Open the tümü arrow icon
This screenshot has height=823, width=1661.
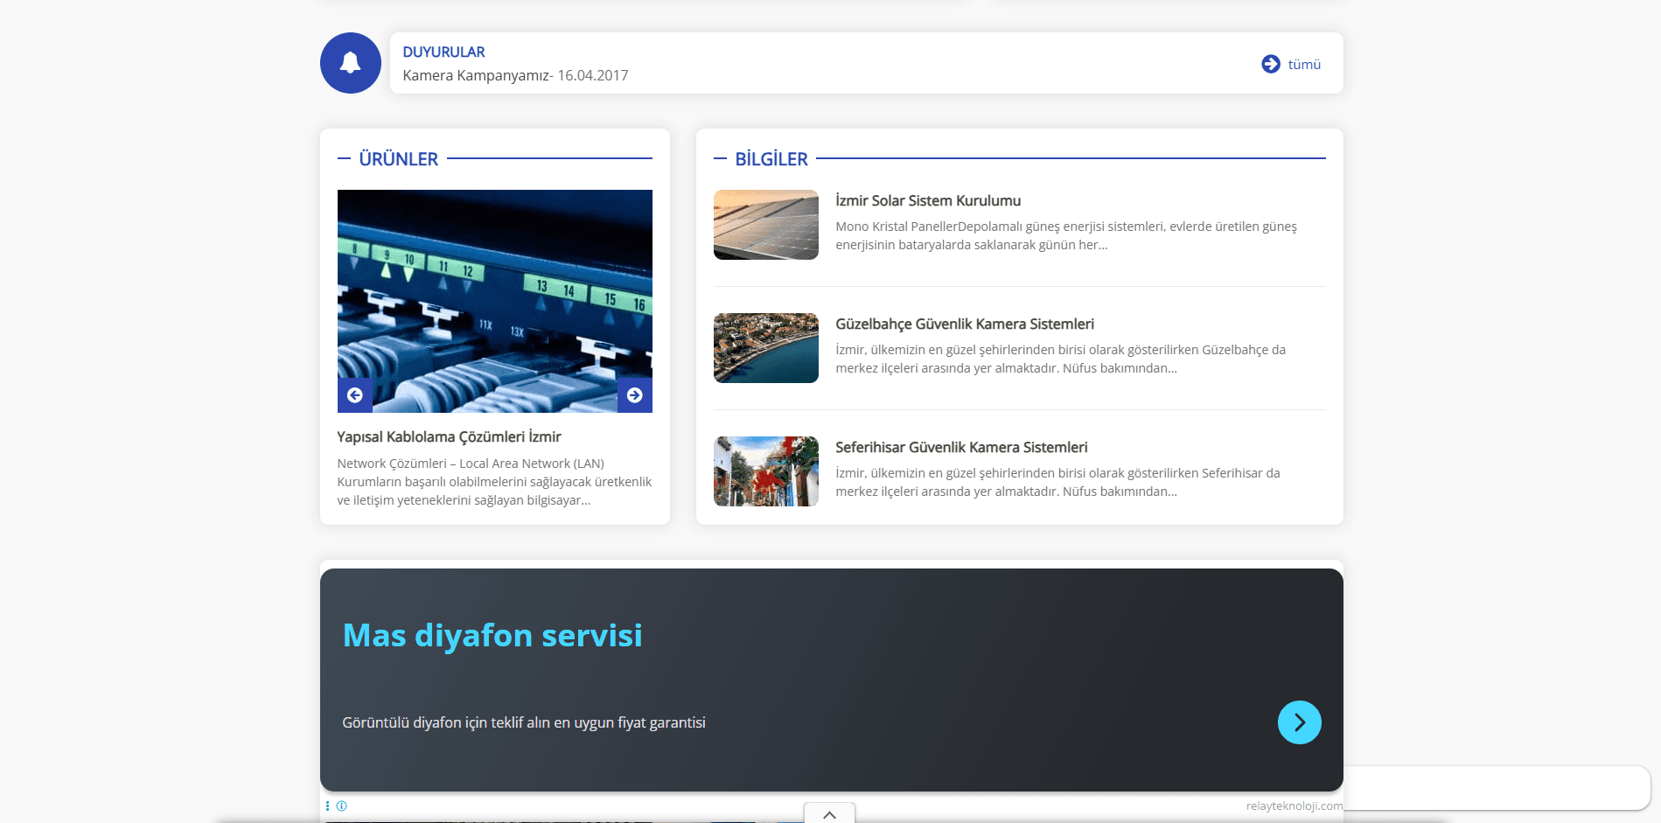click(1271, 64)
